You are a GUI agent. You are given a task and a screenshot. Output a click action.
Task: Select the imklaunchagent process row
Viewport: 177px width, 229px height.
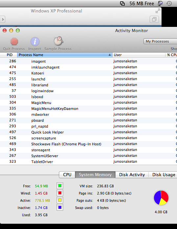88,67
